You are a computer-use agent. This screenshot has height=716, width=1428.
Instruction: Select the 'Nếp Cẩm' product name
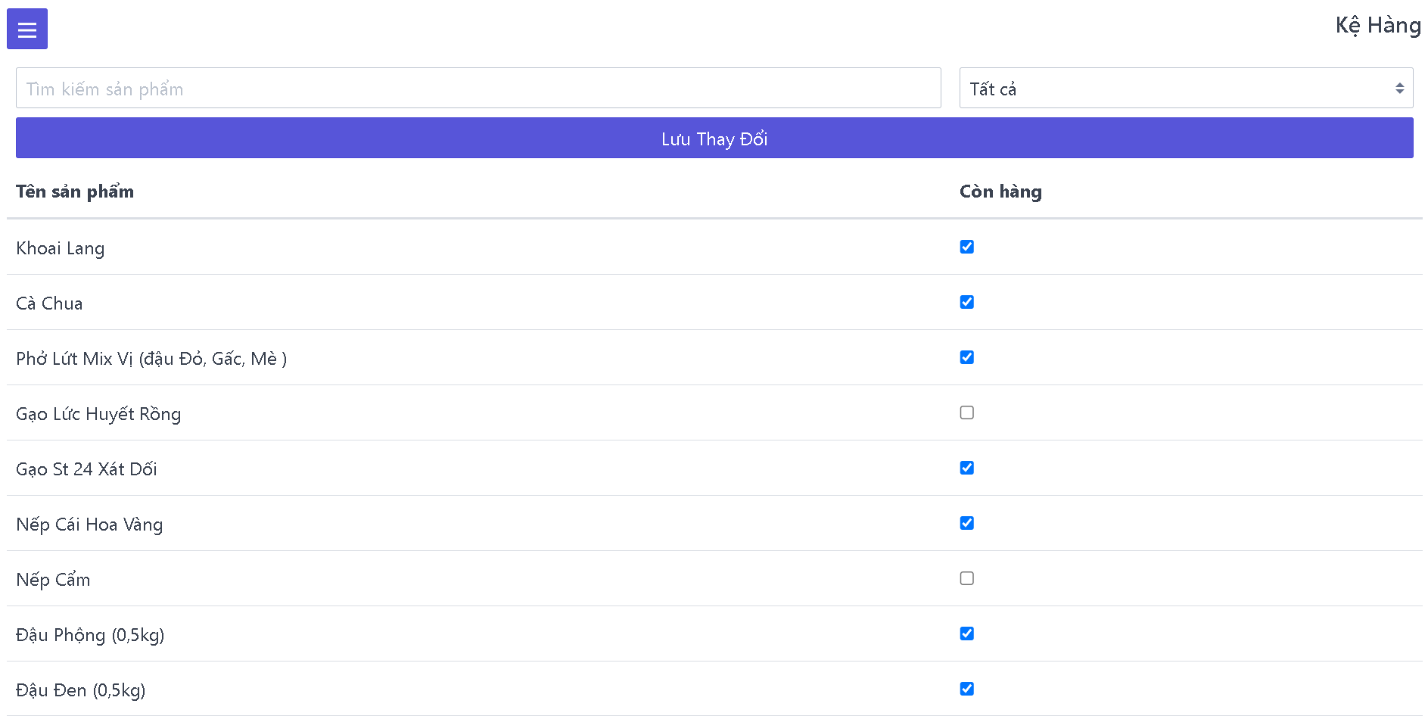(x=53, y=580)
